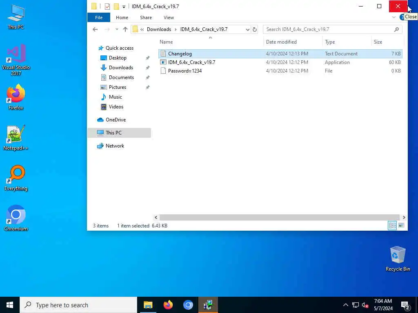Click the Changelog file icon

coord(163,54)
